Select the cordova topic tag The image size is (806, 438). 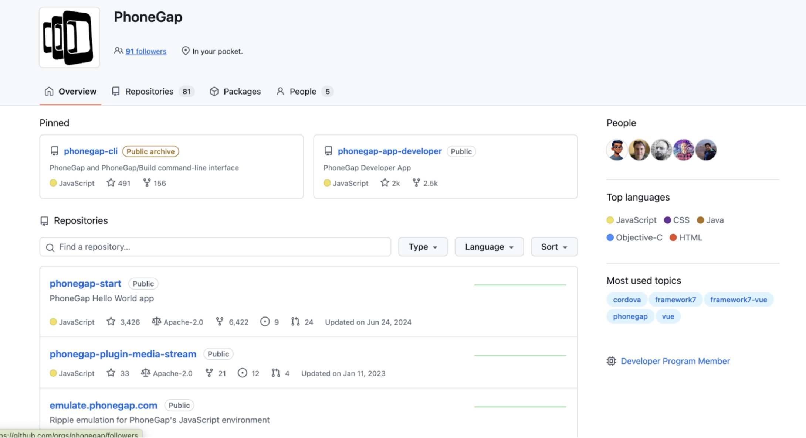(626, 300)
